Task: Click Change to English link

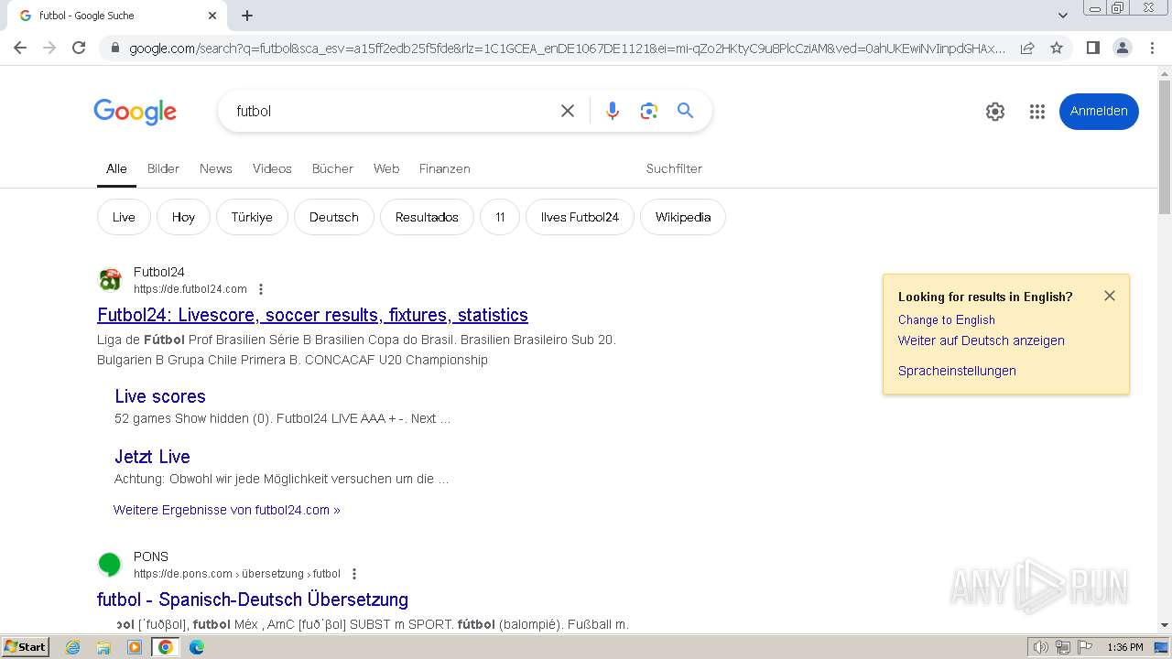Action: point(947,319)
